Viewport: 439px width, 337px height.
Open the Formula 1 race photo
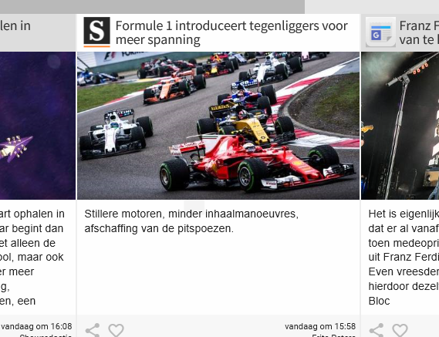[218, 126]
